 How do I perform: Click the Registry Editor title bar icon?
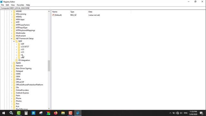click(1, 2)
